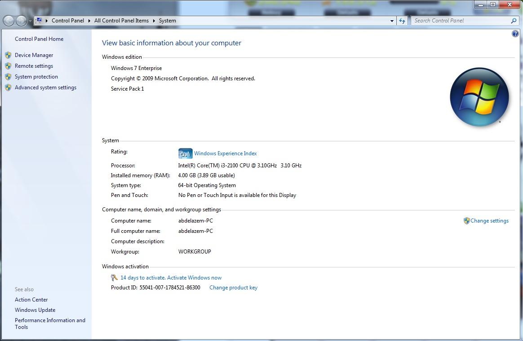
Task: Open Windows Update under See also
Action: (x=35, y=310)
